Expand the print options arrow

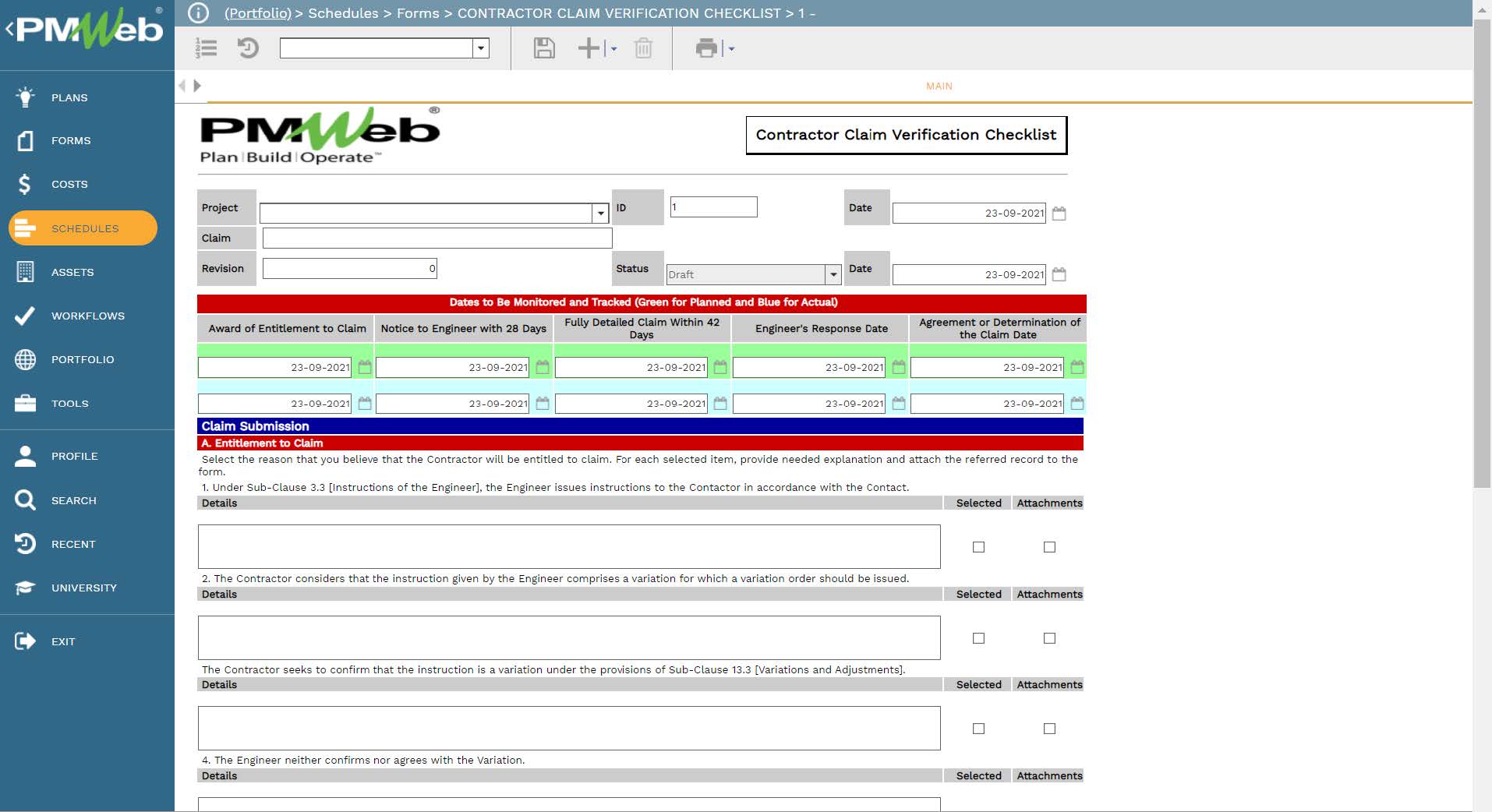click(731, 48)
